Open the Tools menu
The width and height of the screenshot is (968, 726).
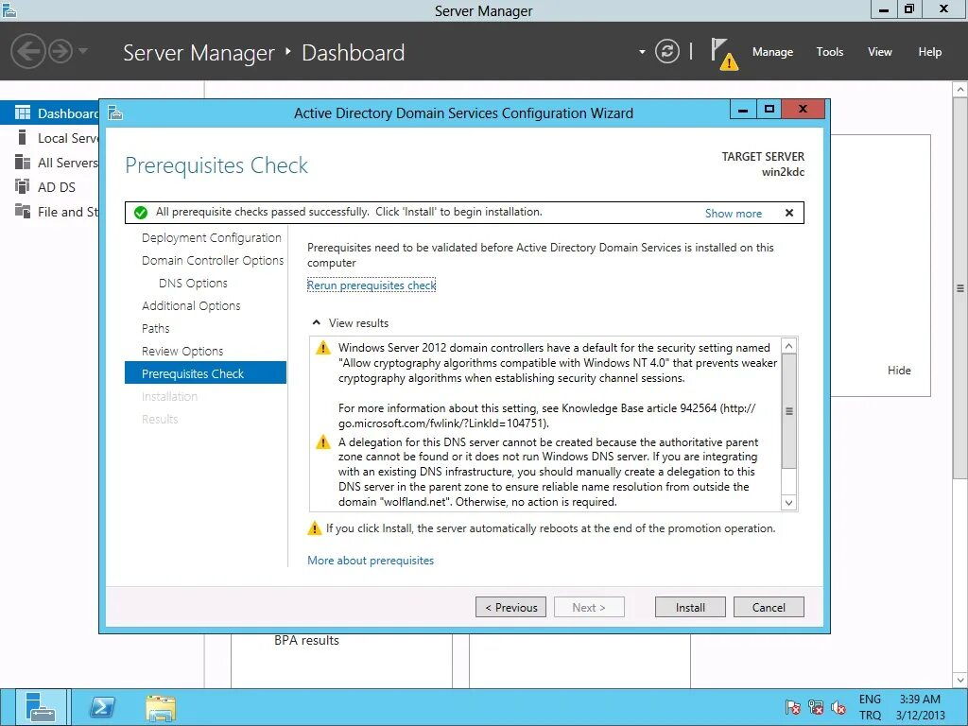(830, 52)
